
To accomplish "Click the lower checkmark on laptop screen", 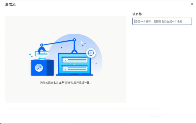I will 66,69.
